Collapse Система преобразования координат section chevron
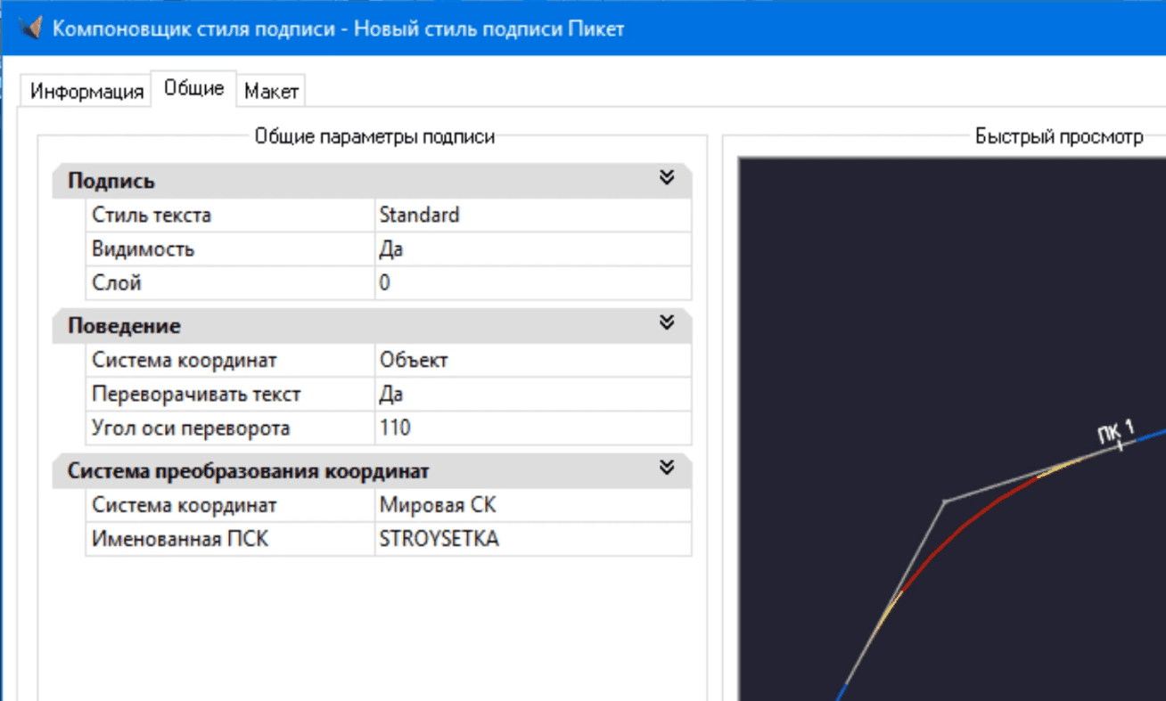1166x701 pixels. pyautogui.click(x=666, y=469)
